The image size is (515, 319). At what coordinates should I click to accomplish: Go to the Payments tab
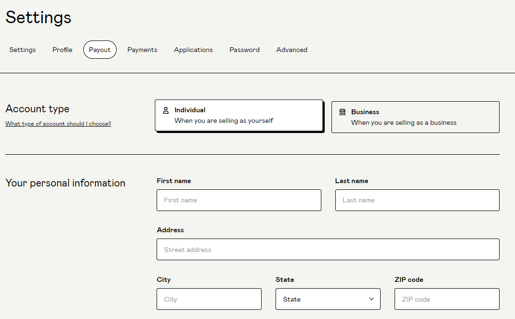pyautogui.click(x=142, y=50)
